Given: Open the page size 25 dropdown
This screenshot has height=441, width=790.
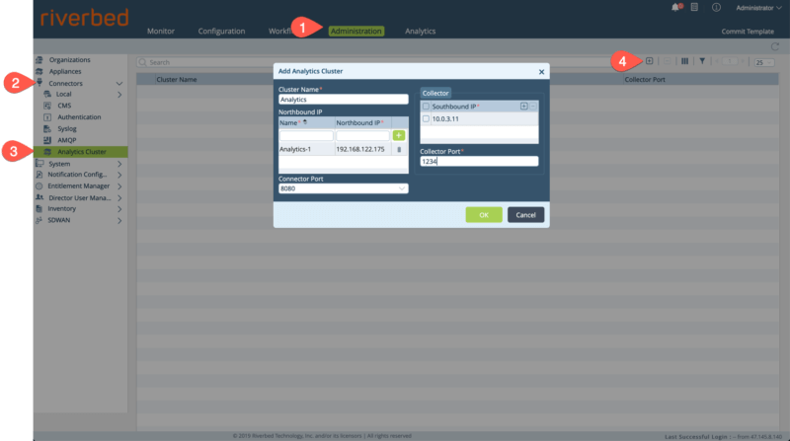Looking at the screenshot, I should pyautogui.click(x=763, y=62).
